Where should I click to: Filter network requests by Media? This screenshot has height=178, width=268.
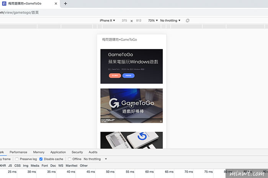pyautogui.click(x=35, y=165)
